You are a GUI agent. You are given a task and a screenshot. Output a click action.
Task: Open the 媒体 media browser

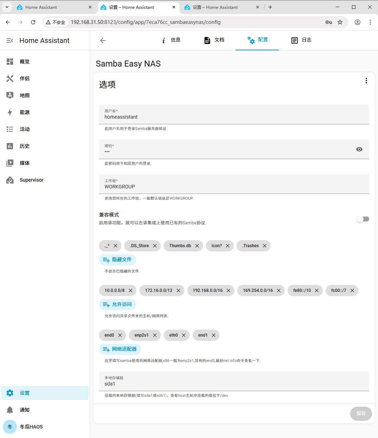45,163
